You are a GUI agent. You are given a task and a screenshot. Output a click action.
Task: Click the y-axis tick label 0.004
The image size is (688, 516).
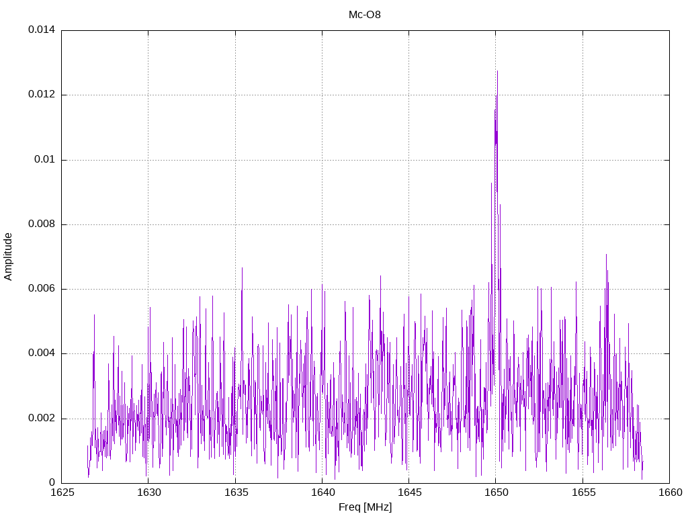click(x=42, y=353)
